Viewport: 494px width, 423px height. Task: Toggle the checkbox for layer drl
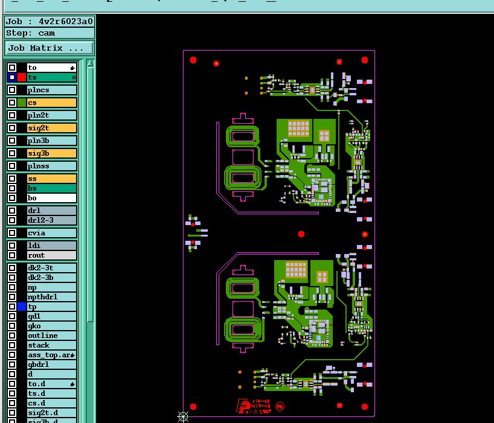(x=12, y=211)
